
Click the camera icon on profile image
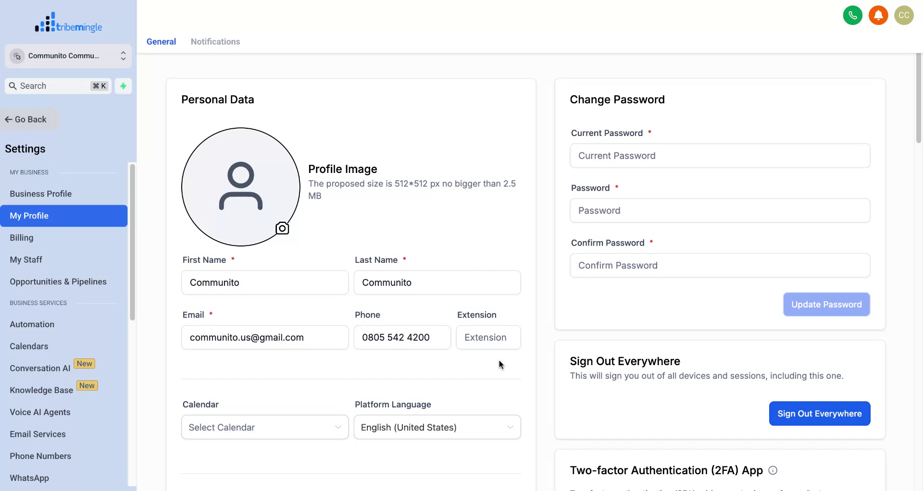[282, 228]
